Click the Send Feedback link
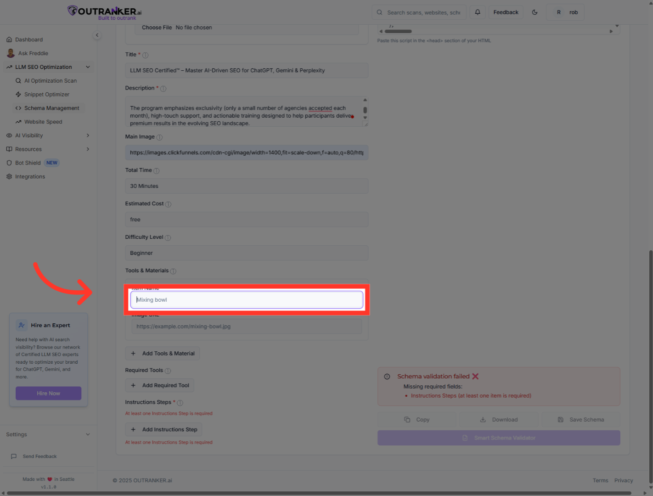This screenshot has height=496, width=653. [39, 457]
